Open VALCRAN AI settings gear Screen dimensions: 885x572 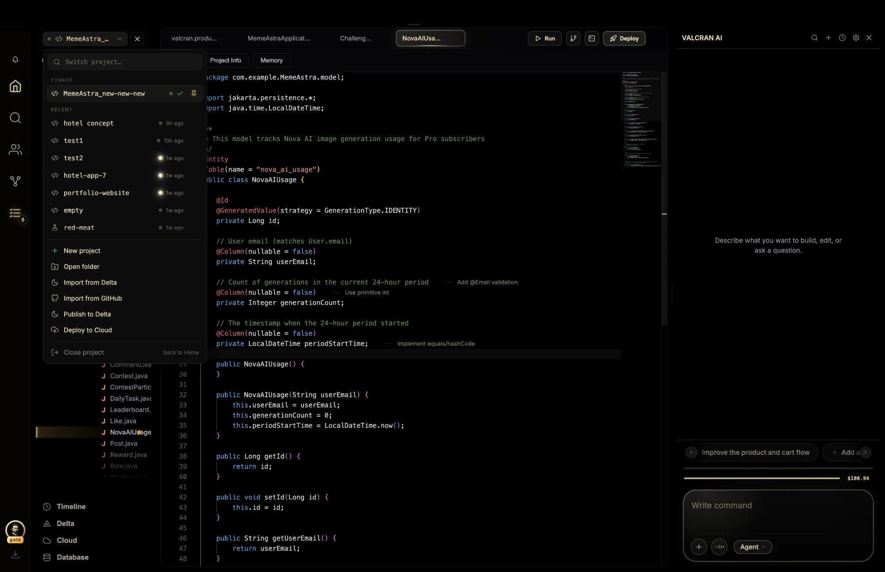[856, 38]
